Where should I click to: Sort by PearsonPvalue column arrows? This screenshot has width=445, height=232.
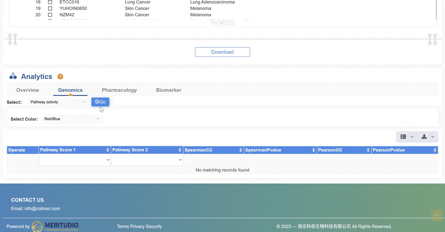tap(435, 150)
